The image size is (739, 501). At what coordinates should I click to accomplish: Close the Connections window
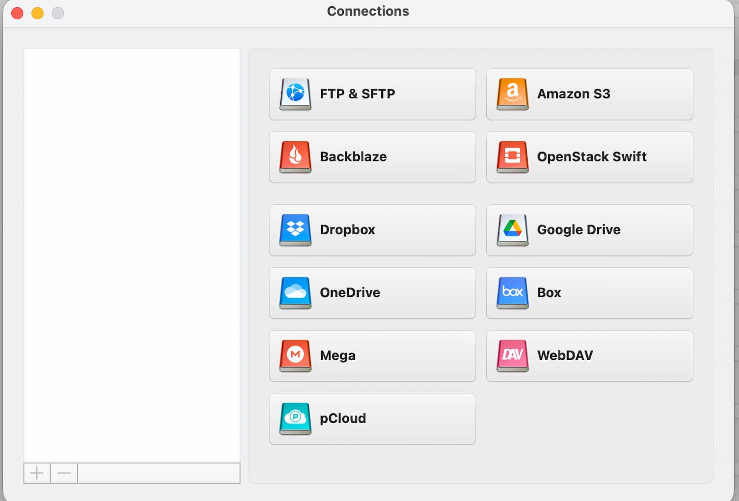pos(17,13)
